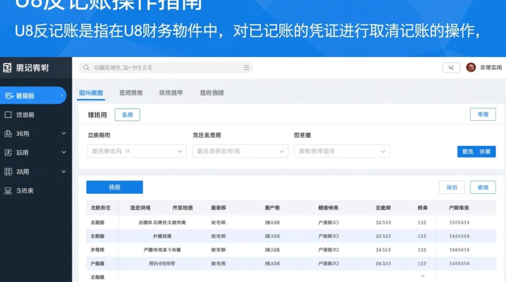Select the active underlined blue tab
Viewport: 506px width, 282px height.
click(91, 93)
